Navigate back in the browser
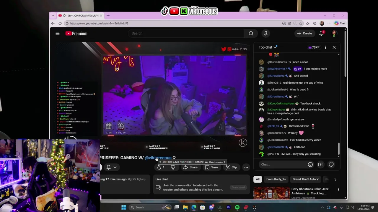378x212 pixels. (x=53, y=23)
